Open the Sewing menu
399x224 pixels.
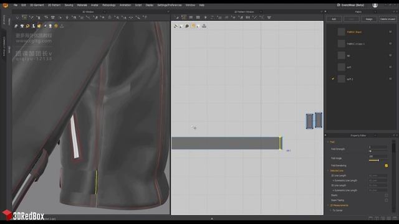[x=69, y=5]
